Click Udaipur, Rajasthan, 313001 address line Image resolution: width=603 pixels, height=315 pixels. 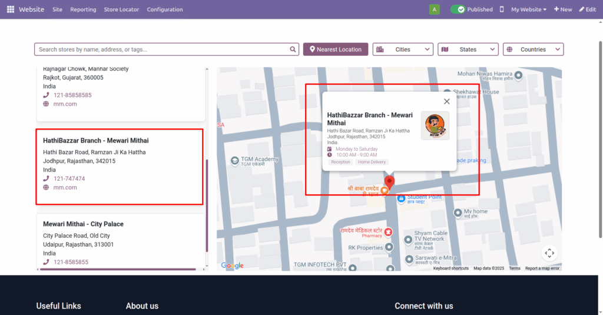(x=78, y=244)
